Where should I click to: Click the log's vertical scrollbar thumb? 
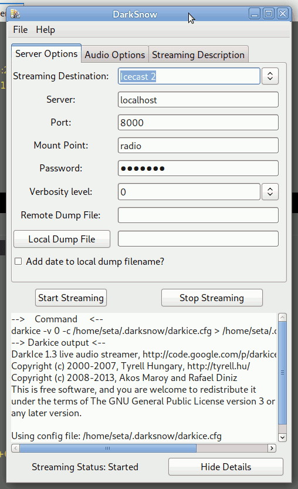click(282, 373)
